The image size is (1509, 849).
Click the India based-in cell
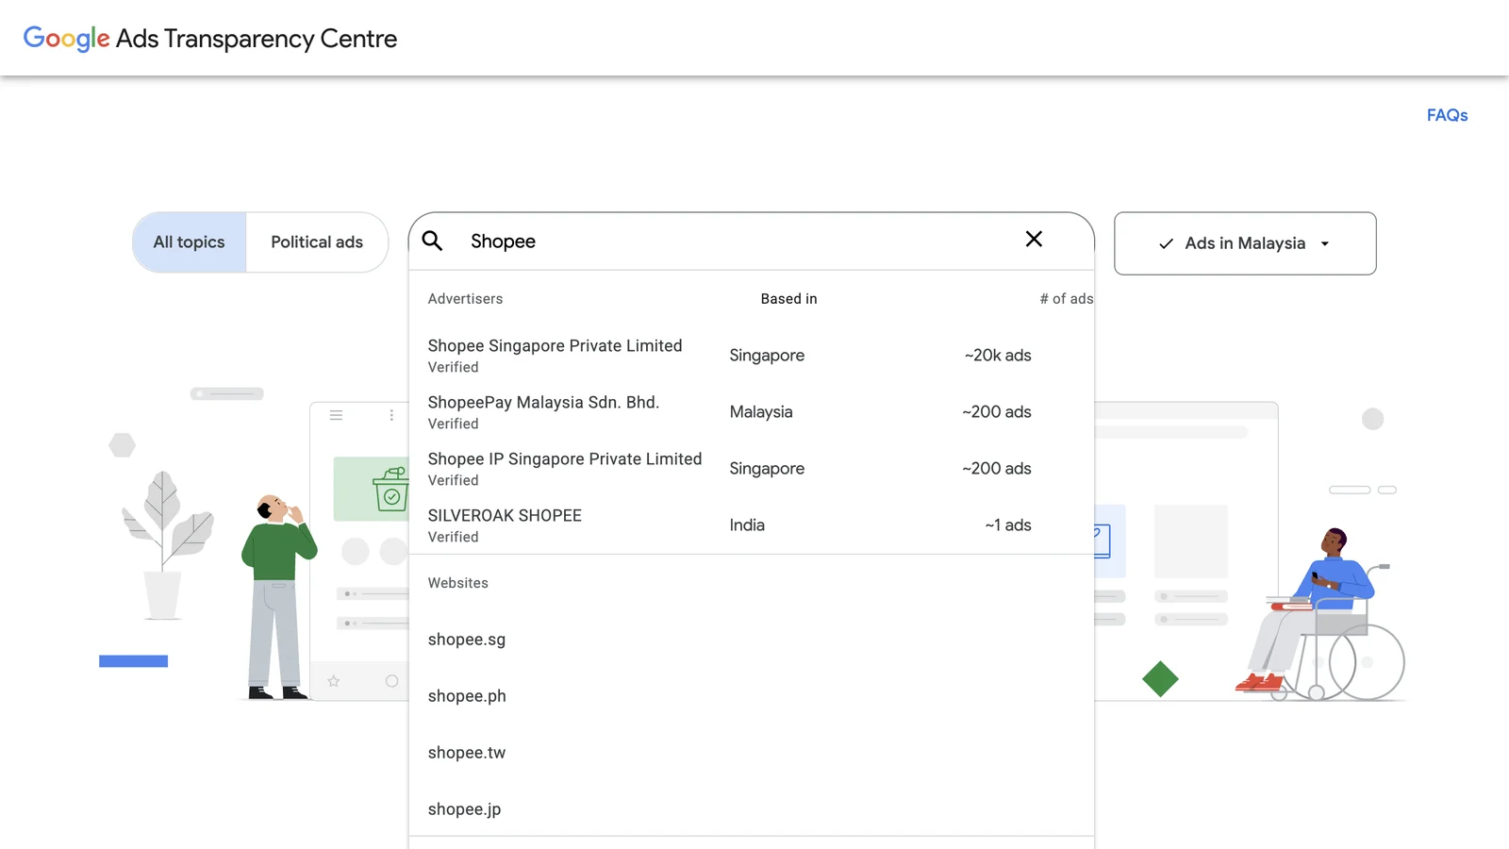tap(747, 525)
